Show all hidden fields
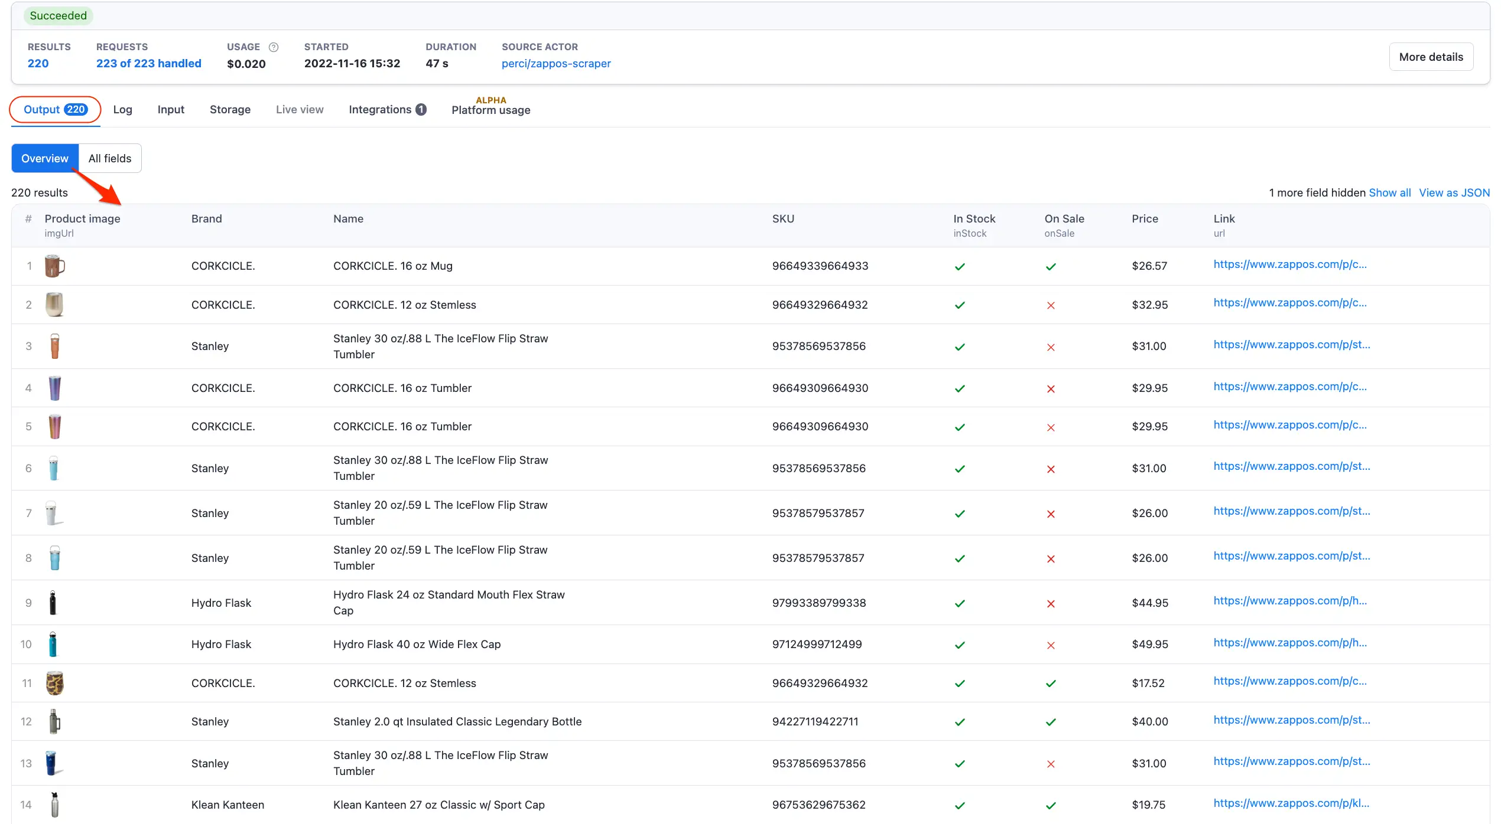Viewport: 1501px width, 824px height. click(x=1389, y=193)
